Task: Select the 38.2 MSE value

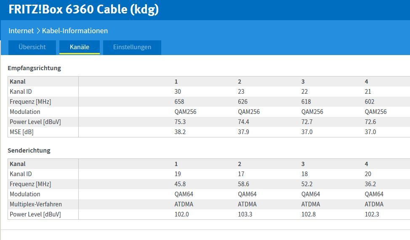Action: [x=180, y=132]
